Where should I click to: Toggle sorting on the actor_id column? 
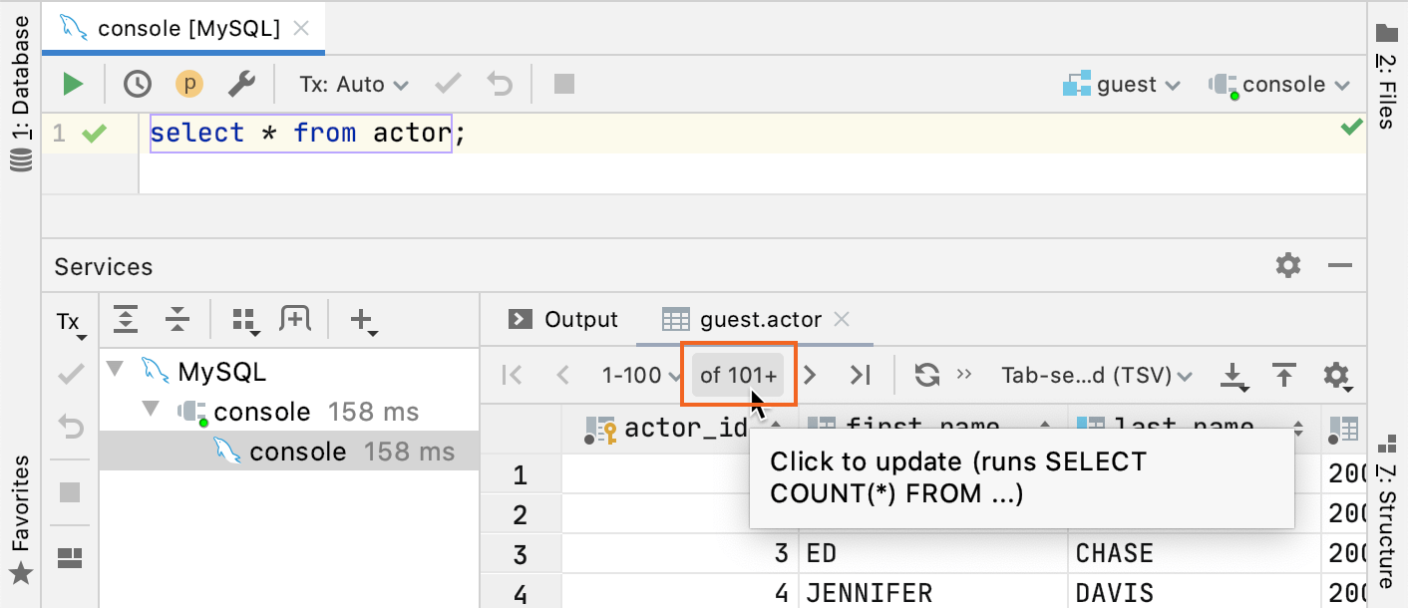pos(775,428)
